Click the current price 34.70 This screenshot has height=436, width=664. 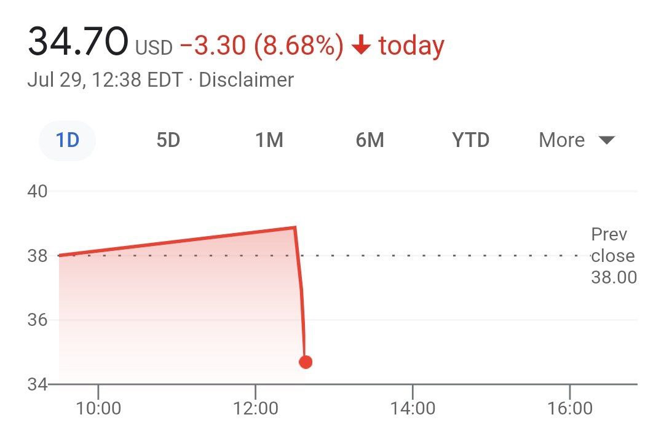pyautogui.click(x=77, y=42)
